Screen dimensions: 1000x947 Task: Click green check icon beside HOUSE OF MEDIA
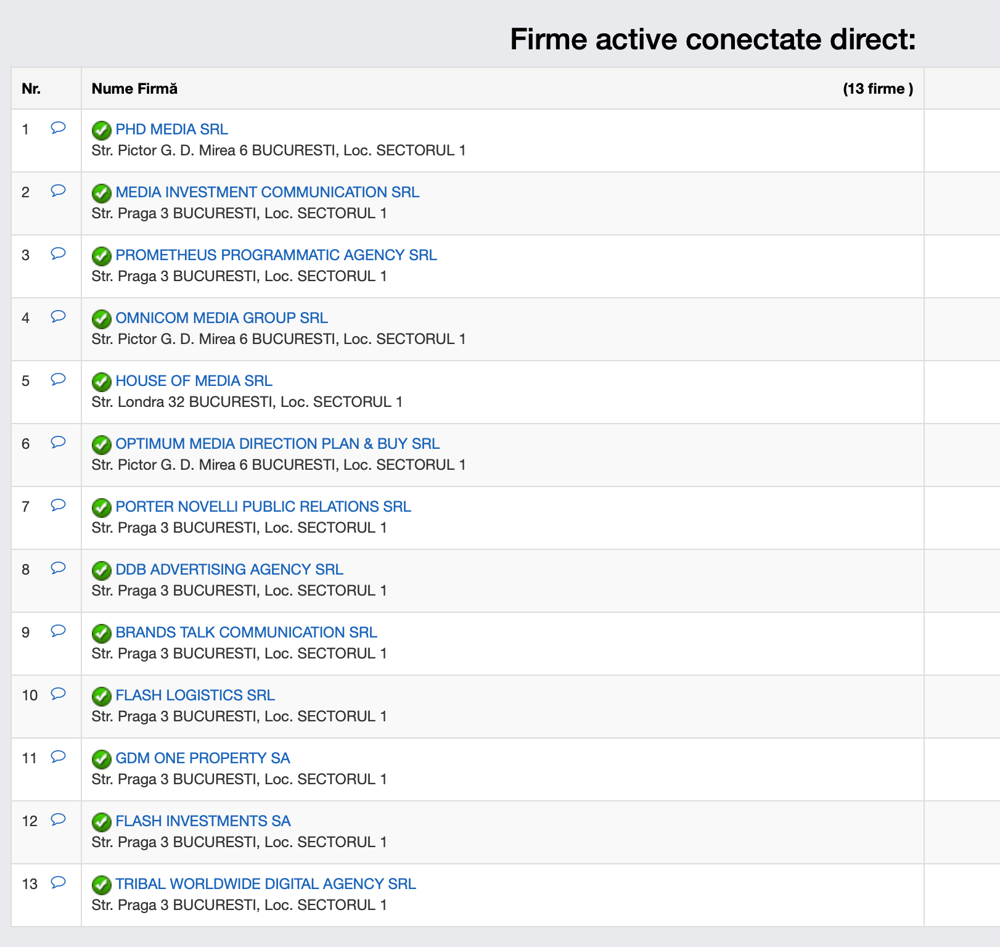click(x=102, y=382)
